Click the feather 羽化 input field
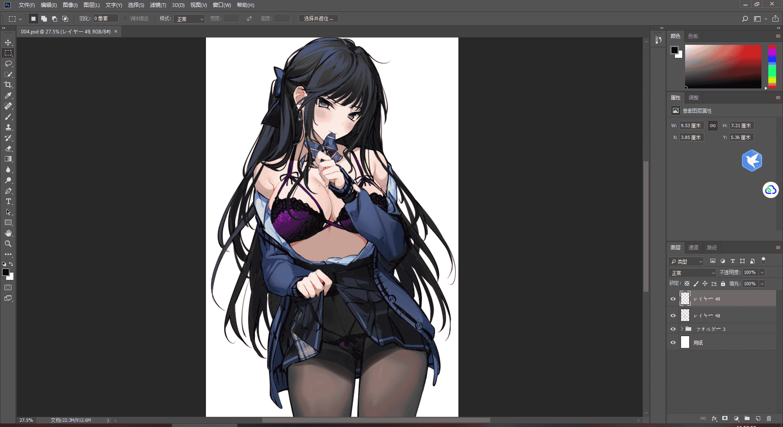Screen dimensions: 783x427 106,18
